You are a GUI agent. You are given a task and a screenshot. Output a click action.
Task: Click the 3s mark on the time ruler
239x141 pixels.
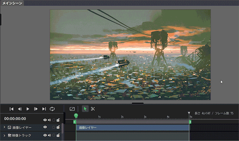coord(145,117)
